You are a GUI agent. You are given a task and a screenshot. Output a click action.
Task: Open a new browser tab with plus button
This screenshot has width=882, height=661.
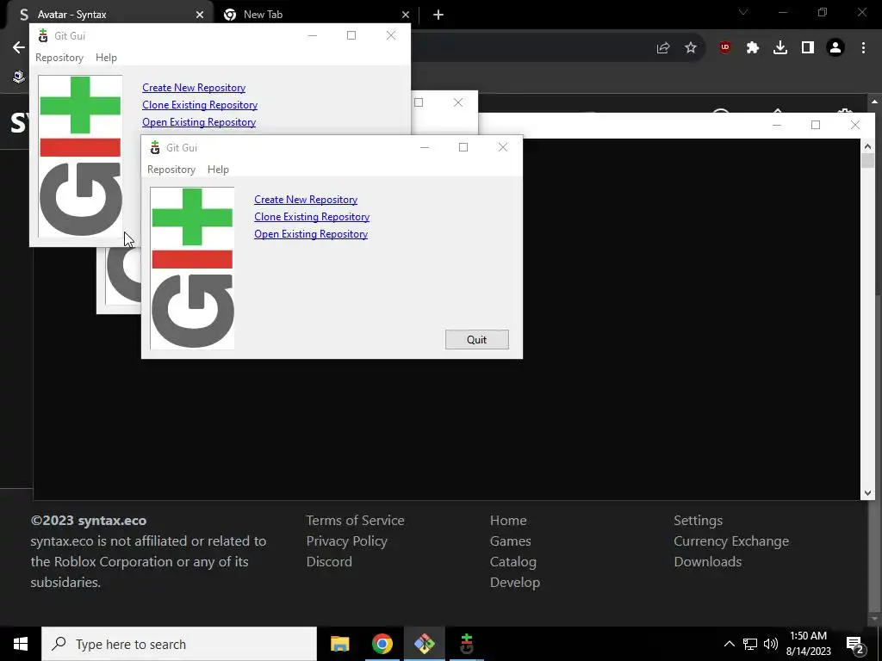(438, 15)
